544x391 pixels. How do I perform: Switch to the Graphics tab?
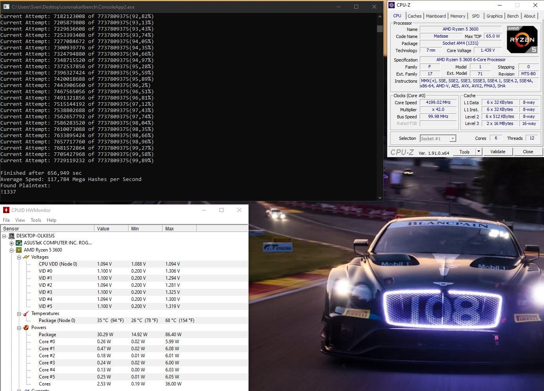pos(494,16)
